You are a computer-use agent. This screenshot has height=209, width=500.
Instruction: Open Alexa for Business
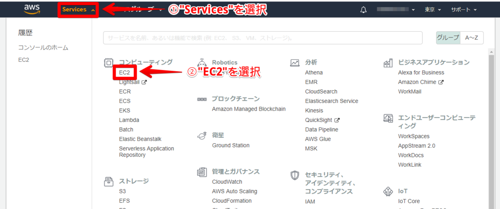[421, 73]
